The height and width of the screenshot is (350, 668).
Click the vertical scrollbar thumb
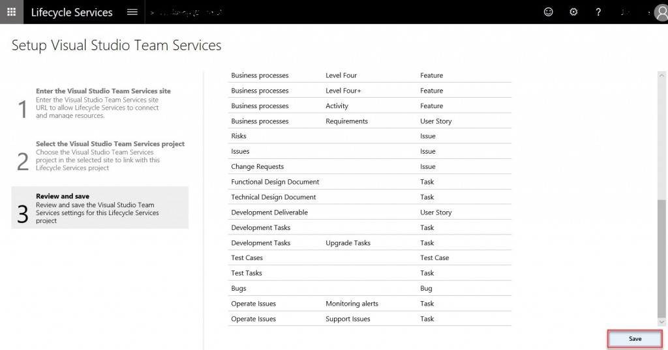click(x=661, y=258)
